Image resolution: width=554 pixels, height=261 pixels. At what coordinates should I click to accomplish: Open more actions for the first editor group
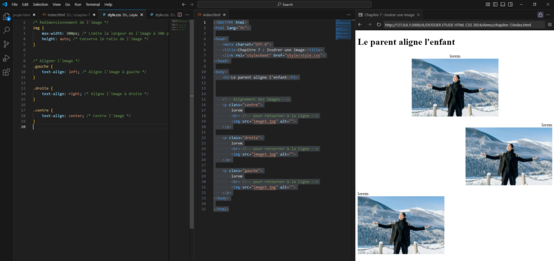click(x=187, y=15)
